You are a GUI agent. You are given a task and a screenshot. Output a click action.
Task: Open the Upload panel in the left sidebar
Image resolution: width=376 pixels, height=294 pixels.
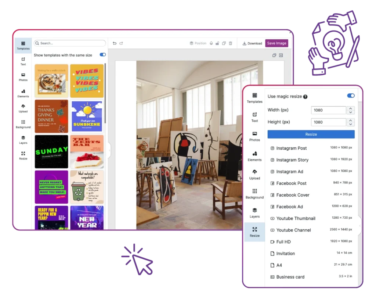click(x=23, y=108)
